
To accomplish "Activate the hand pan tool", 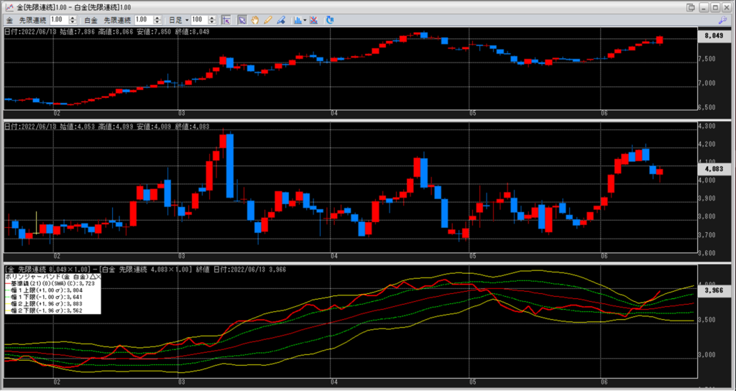I will tap(255, 20).
